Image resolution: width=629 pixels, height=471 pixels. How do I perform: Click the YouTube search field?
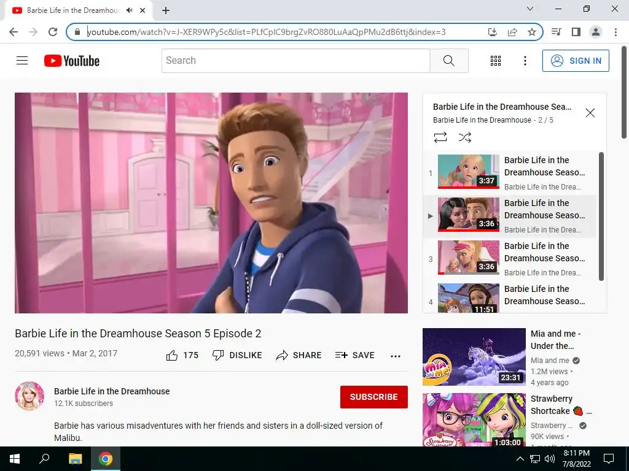(295, 61)
